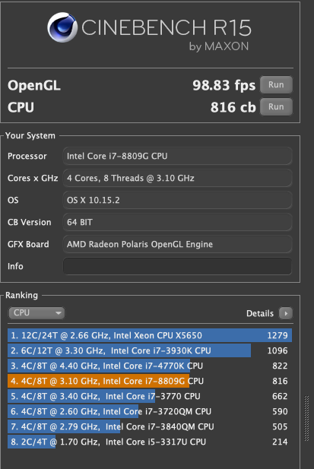The image size is (314, 469).
Task: Select the i5-3317U ranking row
Action: coord(150,442)
